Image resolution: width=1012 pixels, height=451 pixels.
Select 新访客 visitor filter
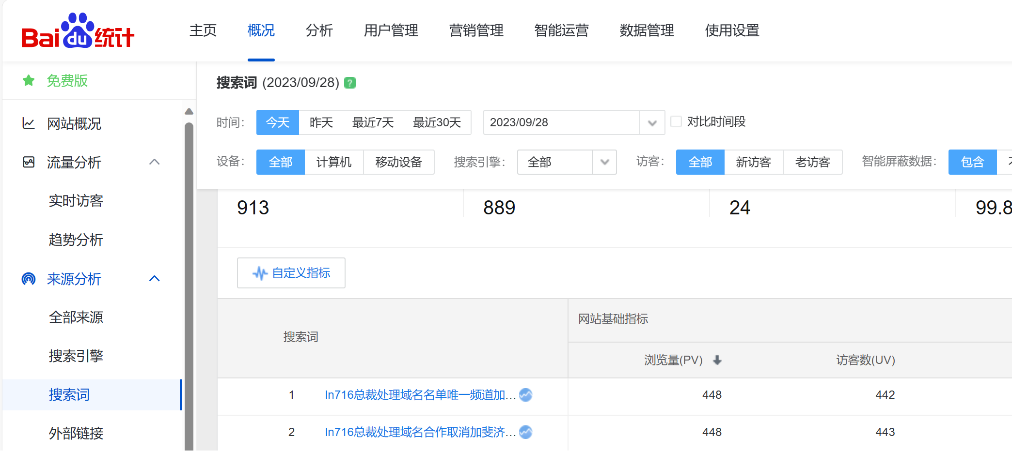[x=754, y=162]
